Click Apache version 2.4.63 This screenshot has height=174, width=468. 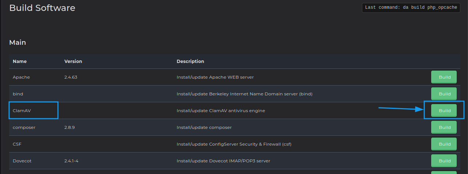click(71, 77)
